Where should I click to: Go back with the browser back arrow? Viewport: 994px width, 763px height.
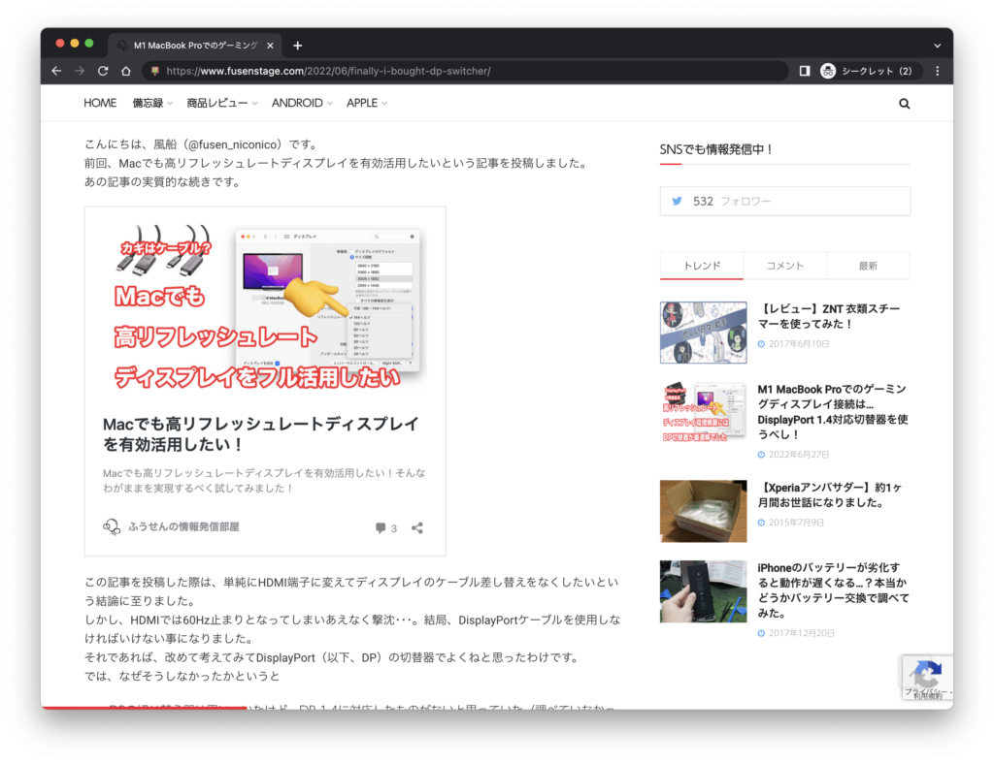pyautogui.click(x=56, y=71)
